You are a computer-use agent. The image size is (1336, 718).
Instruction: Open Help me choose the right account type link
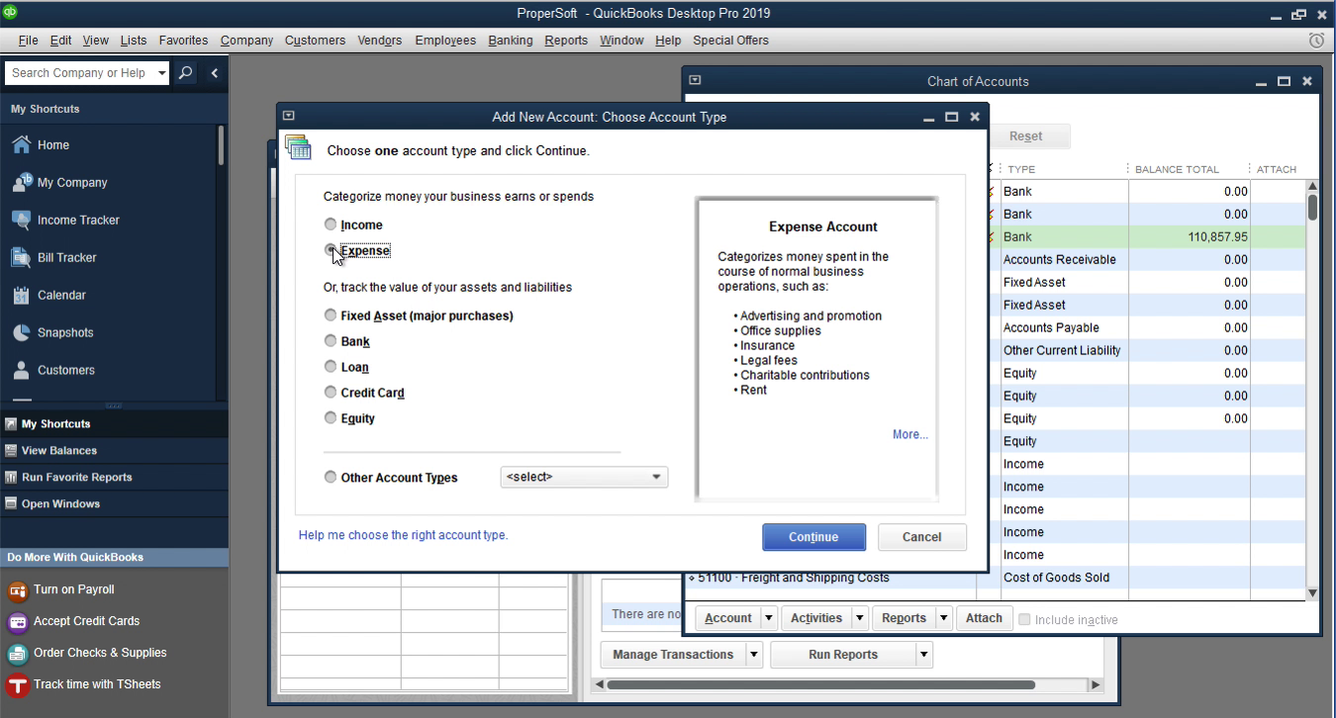pyautogui.click(x=403, y=535)
